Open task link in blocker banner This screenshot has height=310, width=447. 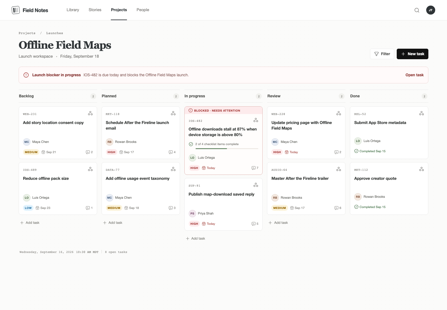(415, 75)
